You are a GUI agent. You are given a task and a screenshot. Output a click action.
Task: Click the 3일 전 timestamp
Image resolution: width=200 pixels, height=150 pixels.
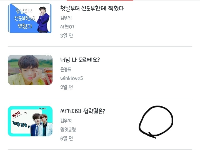pyautogui.click(x=66, y=36)
